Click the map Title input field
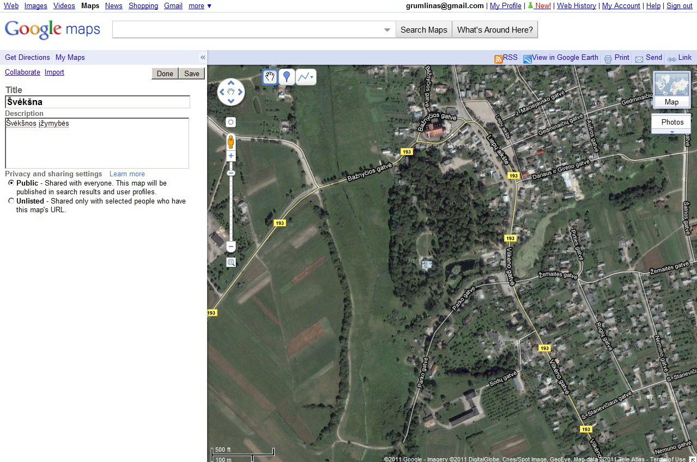The width and height of the screenshot is (697, 462). pyautogui.click(x=98, y=102)
